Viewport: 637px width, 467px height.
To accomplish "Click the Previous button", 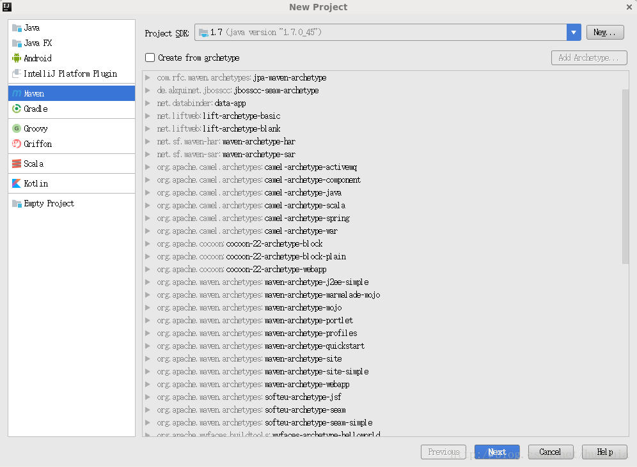I will pyautogui.click(x=444, y=452).
